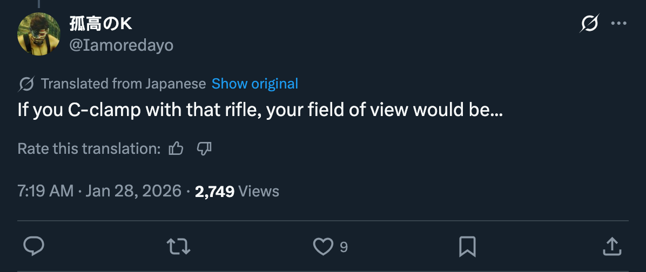Click the Grok icon beside the ellipsis
Screen dimensions: 646x272
589,23
